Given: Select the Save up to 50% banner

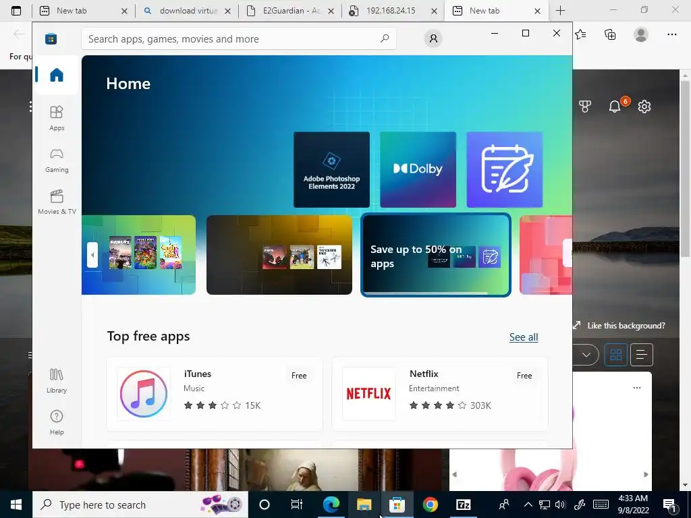Looking at the screenshot, I should pyautogui.click(x=435, y=255).
